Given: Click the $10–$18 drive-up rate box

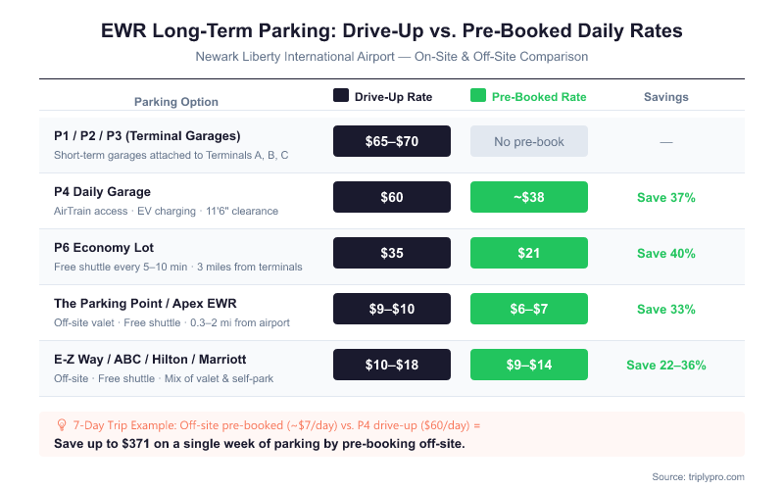Looking at the screenshot, I should point(392,365).
